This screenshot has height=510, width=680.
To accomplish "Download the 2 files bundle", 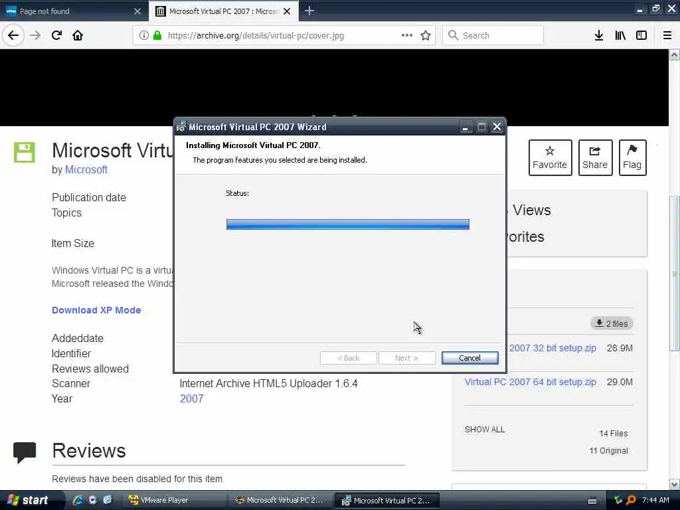I will 612,323.
